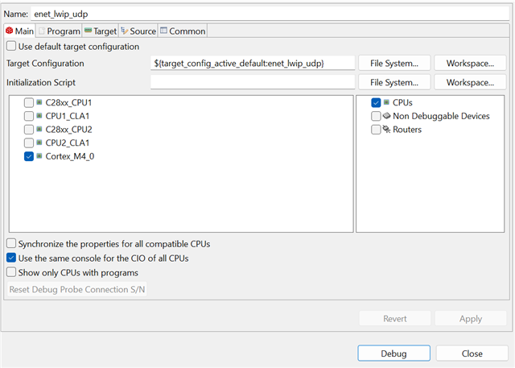The image size is (515, 368).
Task: Click the Name text field
Action: pos(270,14)
